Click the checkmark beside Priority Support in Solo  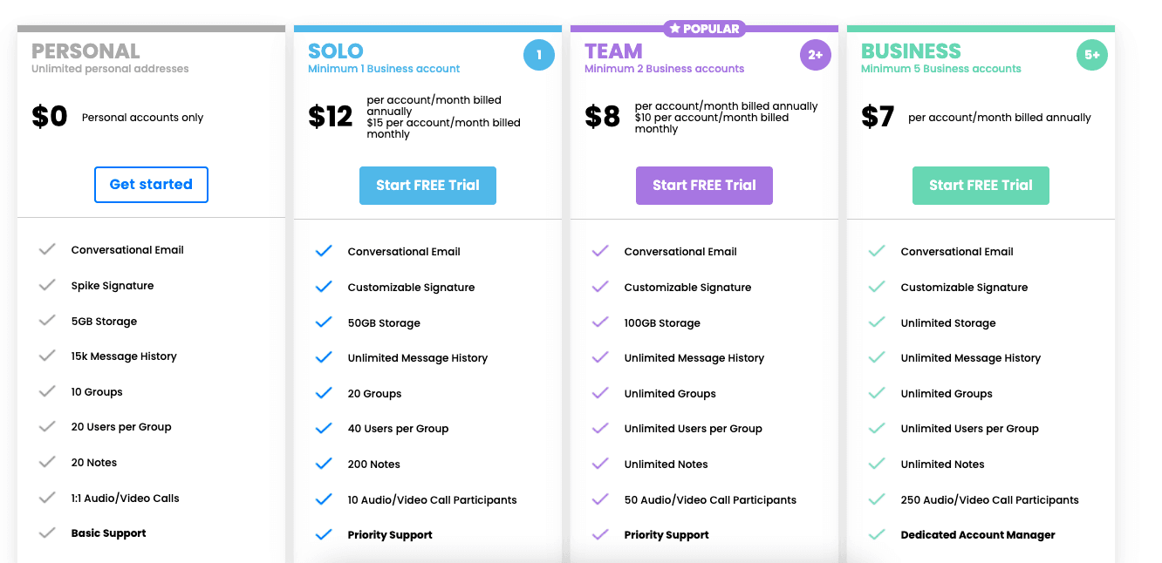coord(324,534)
